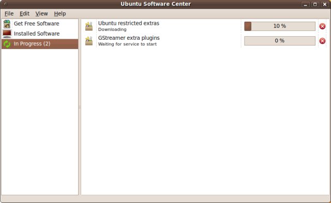331x203 pixels.
Task: Click the Installed Software monitor icon
Action: (7, 34)
